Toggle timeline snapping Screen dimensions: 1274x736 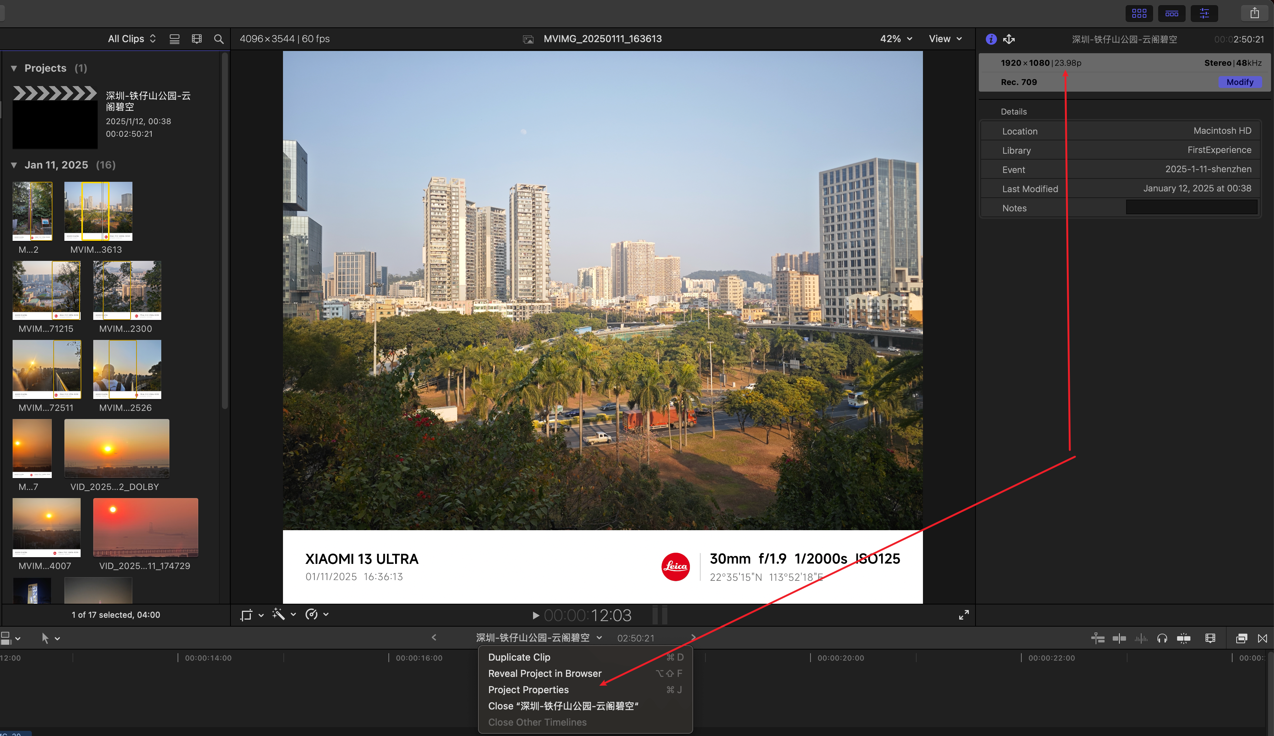(x=1183, y=638)
